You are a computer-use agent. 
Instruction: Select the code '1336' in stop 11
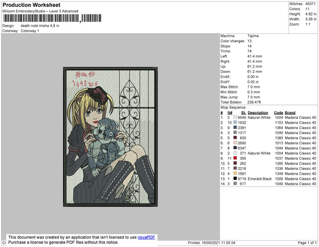[279, 168]
